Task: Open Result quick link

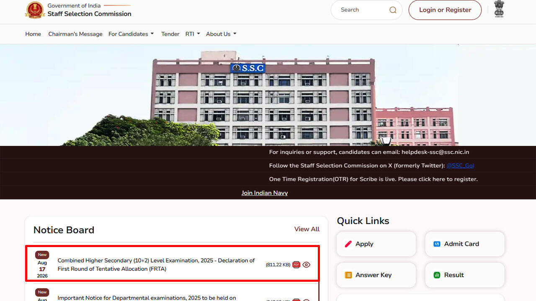Action: (x=465, y=275)
